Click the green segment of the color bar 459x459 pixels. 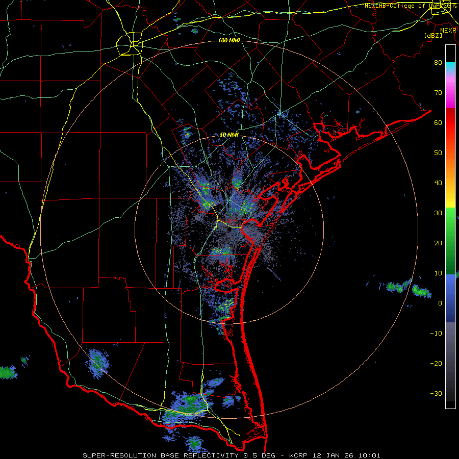pos(450,241)
